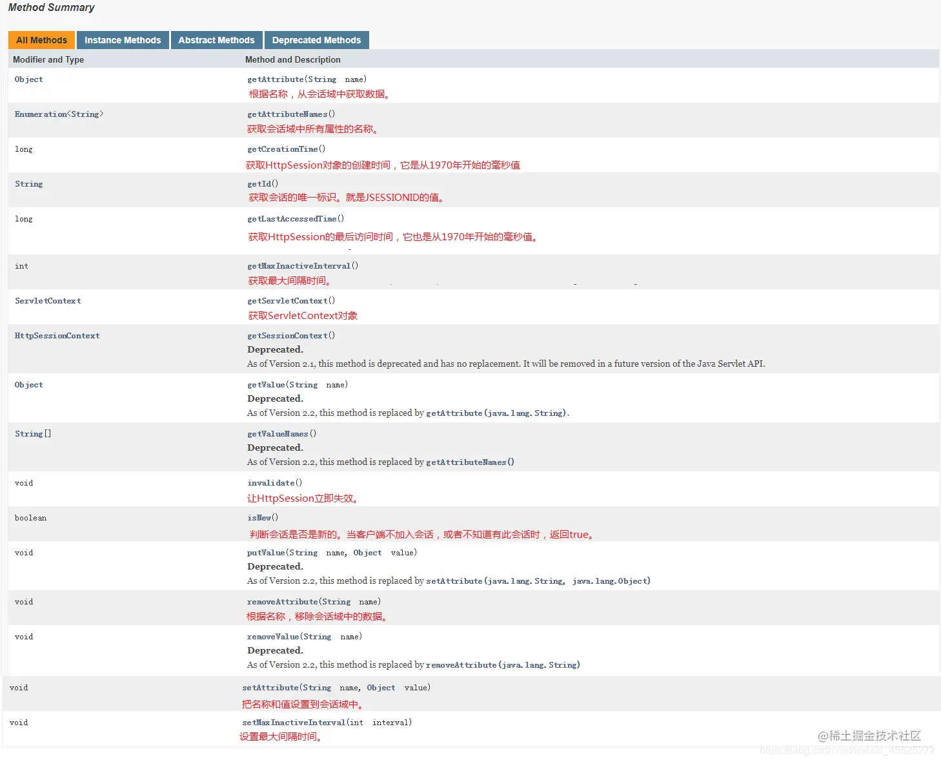This screenshot has width=941, height=762.
Task: Click the Object parameter type in setAttribute signature
Action: pyautogui.click(x=381, y=688)
